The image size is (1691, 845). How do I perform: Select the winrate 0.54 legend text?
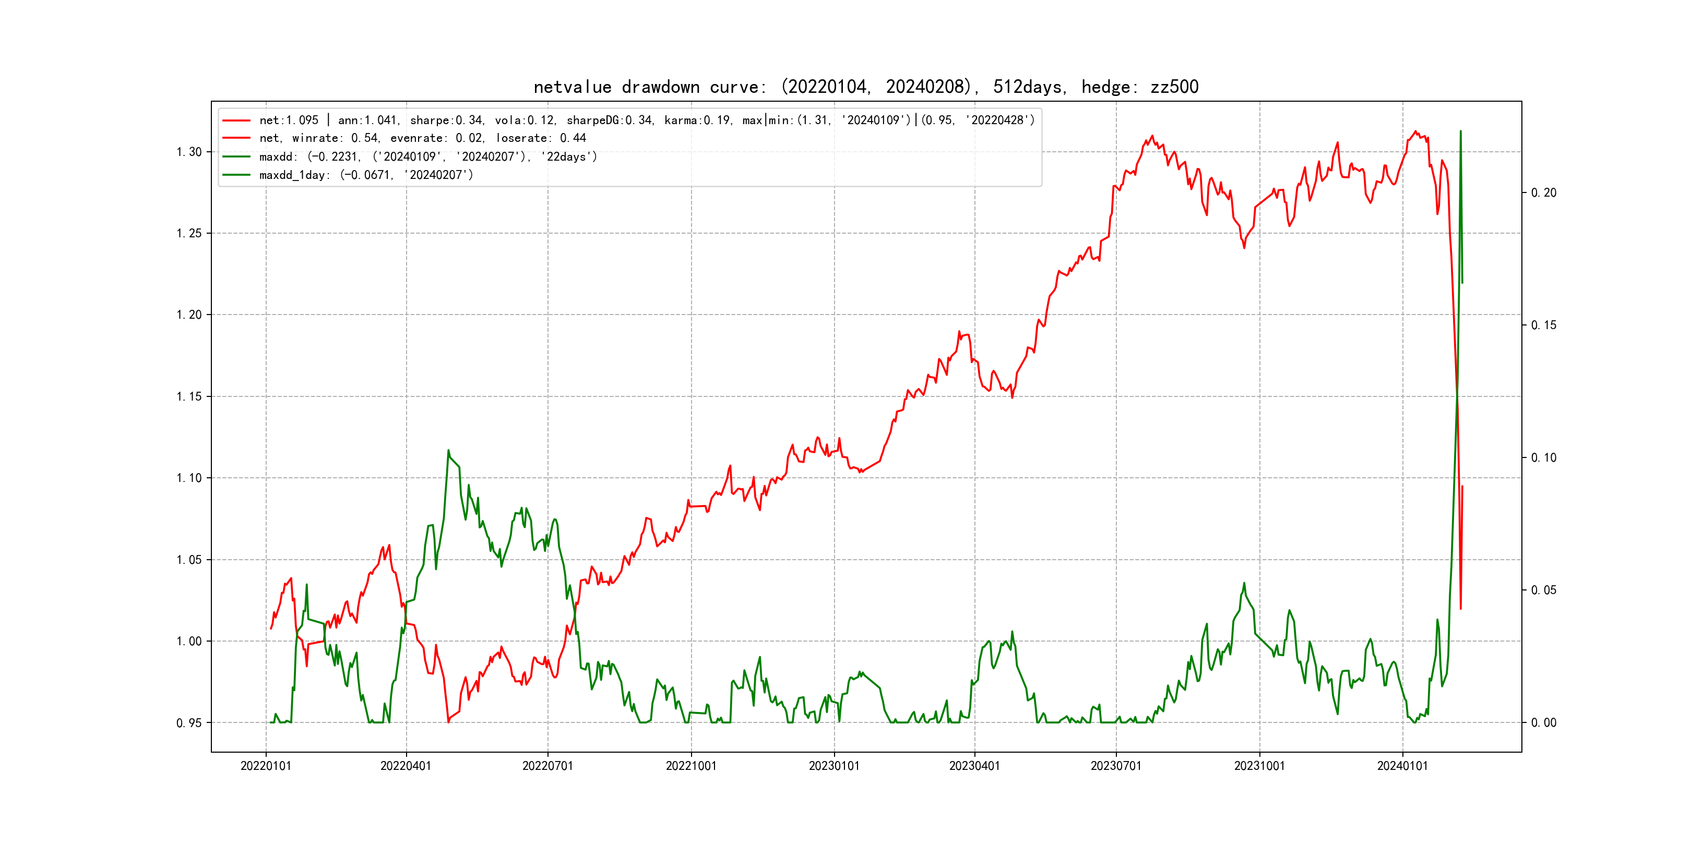point(423,138)
